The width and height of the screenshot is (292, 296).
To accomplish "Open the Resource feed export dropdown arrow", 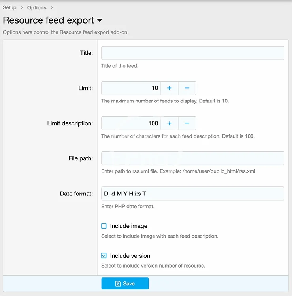I will coord(100,20).
